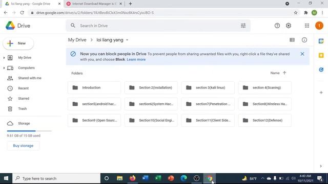Hide side panel chevron
This screenshot has height=184, width=328.
(x=321, y=166)
